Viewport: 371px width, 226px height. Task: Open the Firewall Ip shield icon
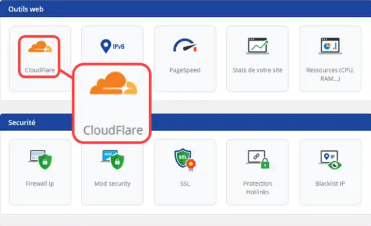[40, 159]
